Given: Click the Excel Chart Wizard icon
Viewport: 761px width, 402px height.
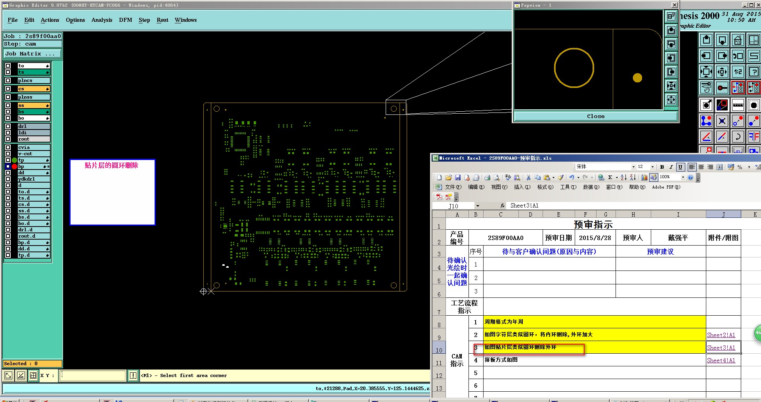Looking at the screenshot, I should [644, 177].
